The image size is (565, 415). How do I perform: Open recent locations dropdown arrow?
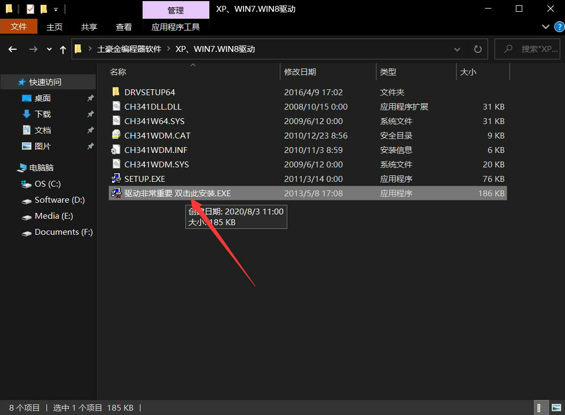(49, 49)
